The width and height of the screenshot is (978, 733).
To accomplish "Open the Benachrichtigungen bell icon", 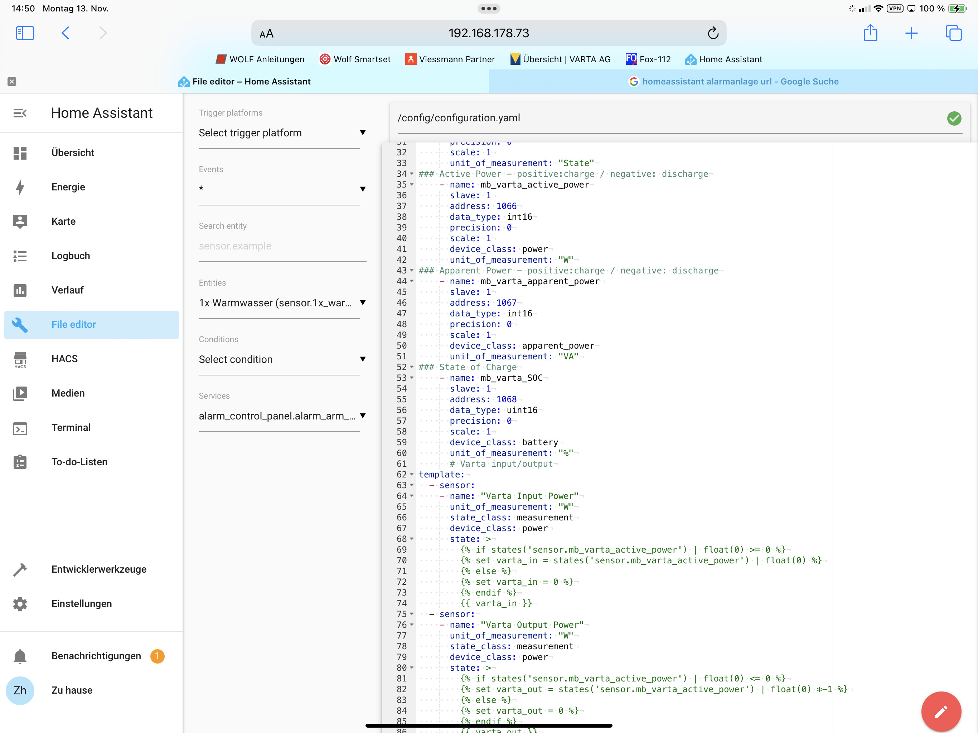I will point(20,656).
